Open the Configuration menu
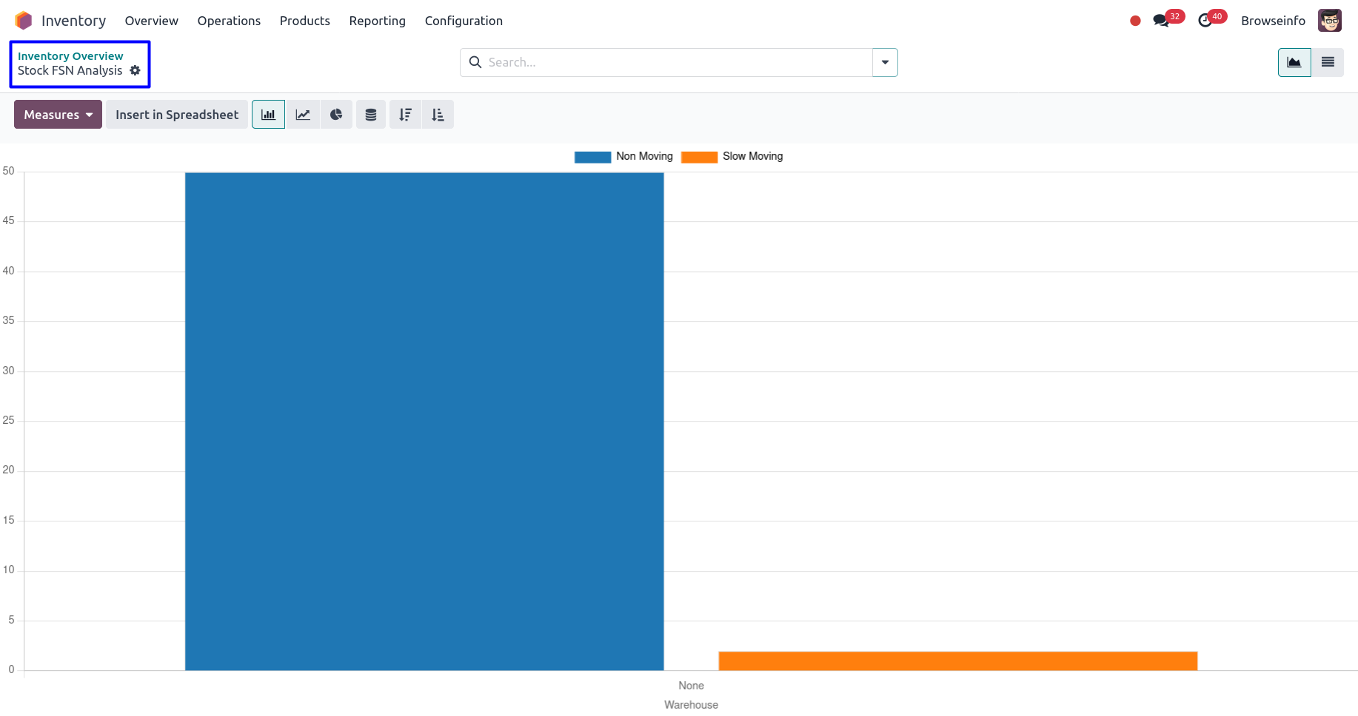Viewport: 1358px width, 716px height. pos(464,21)
